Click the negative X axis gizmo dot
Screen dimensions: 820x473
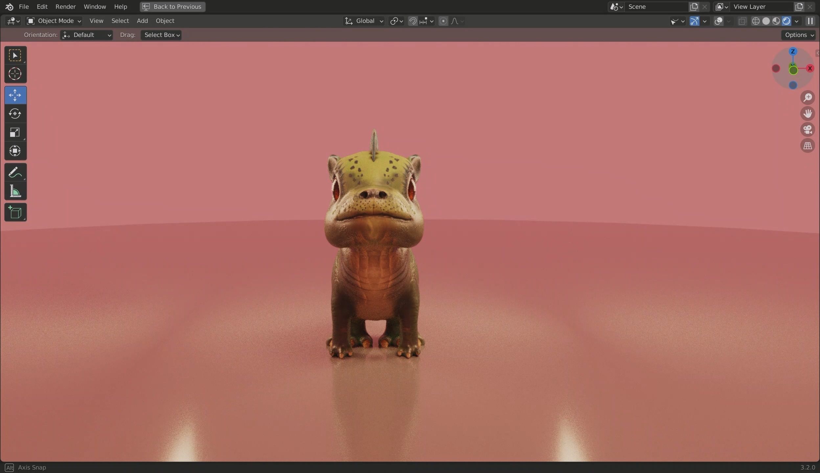click(776, 68)
